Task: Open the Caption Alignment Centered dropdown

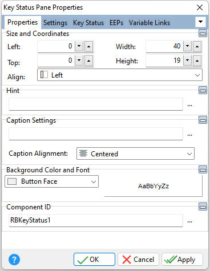Action: pos(135,153)
